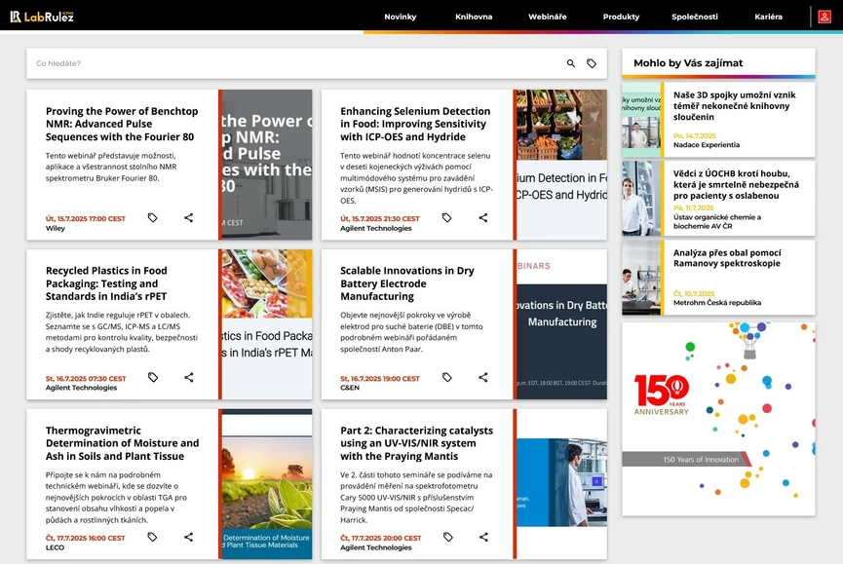The height and width of the screenshot is (564, 843).
Task: Click tag icon on Dry Battery Electrode card
Action: [x=446, y=378]
